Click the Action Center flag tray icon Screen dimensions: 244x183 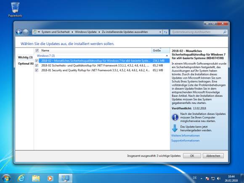[x=207, y=178]
